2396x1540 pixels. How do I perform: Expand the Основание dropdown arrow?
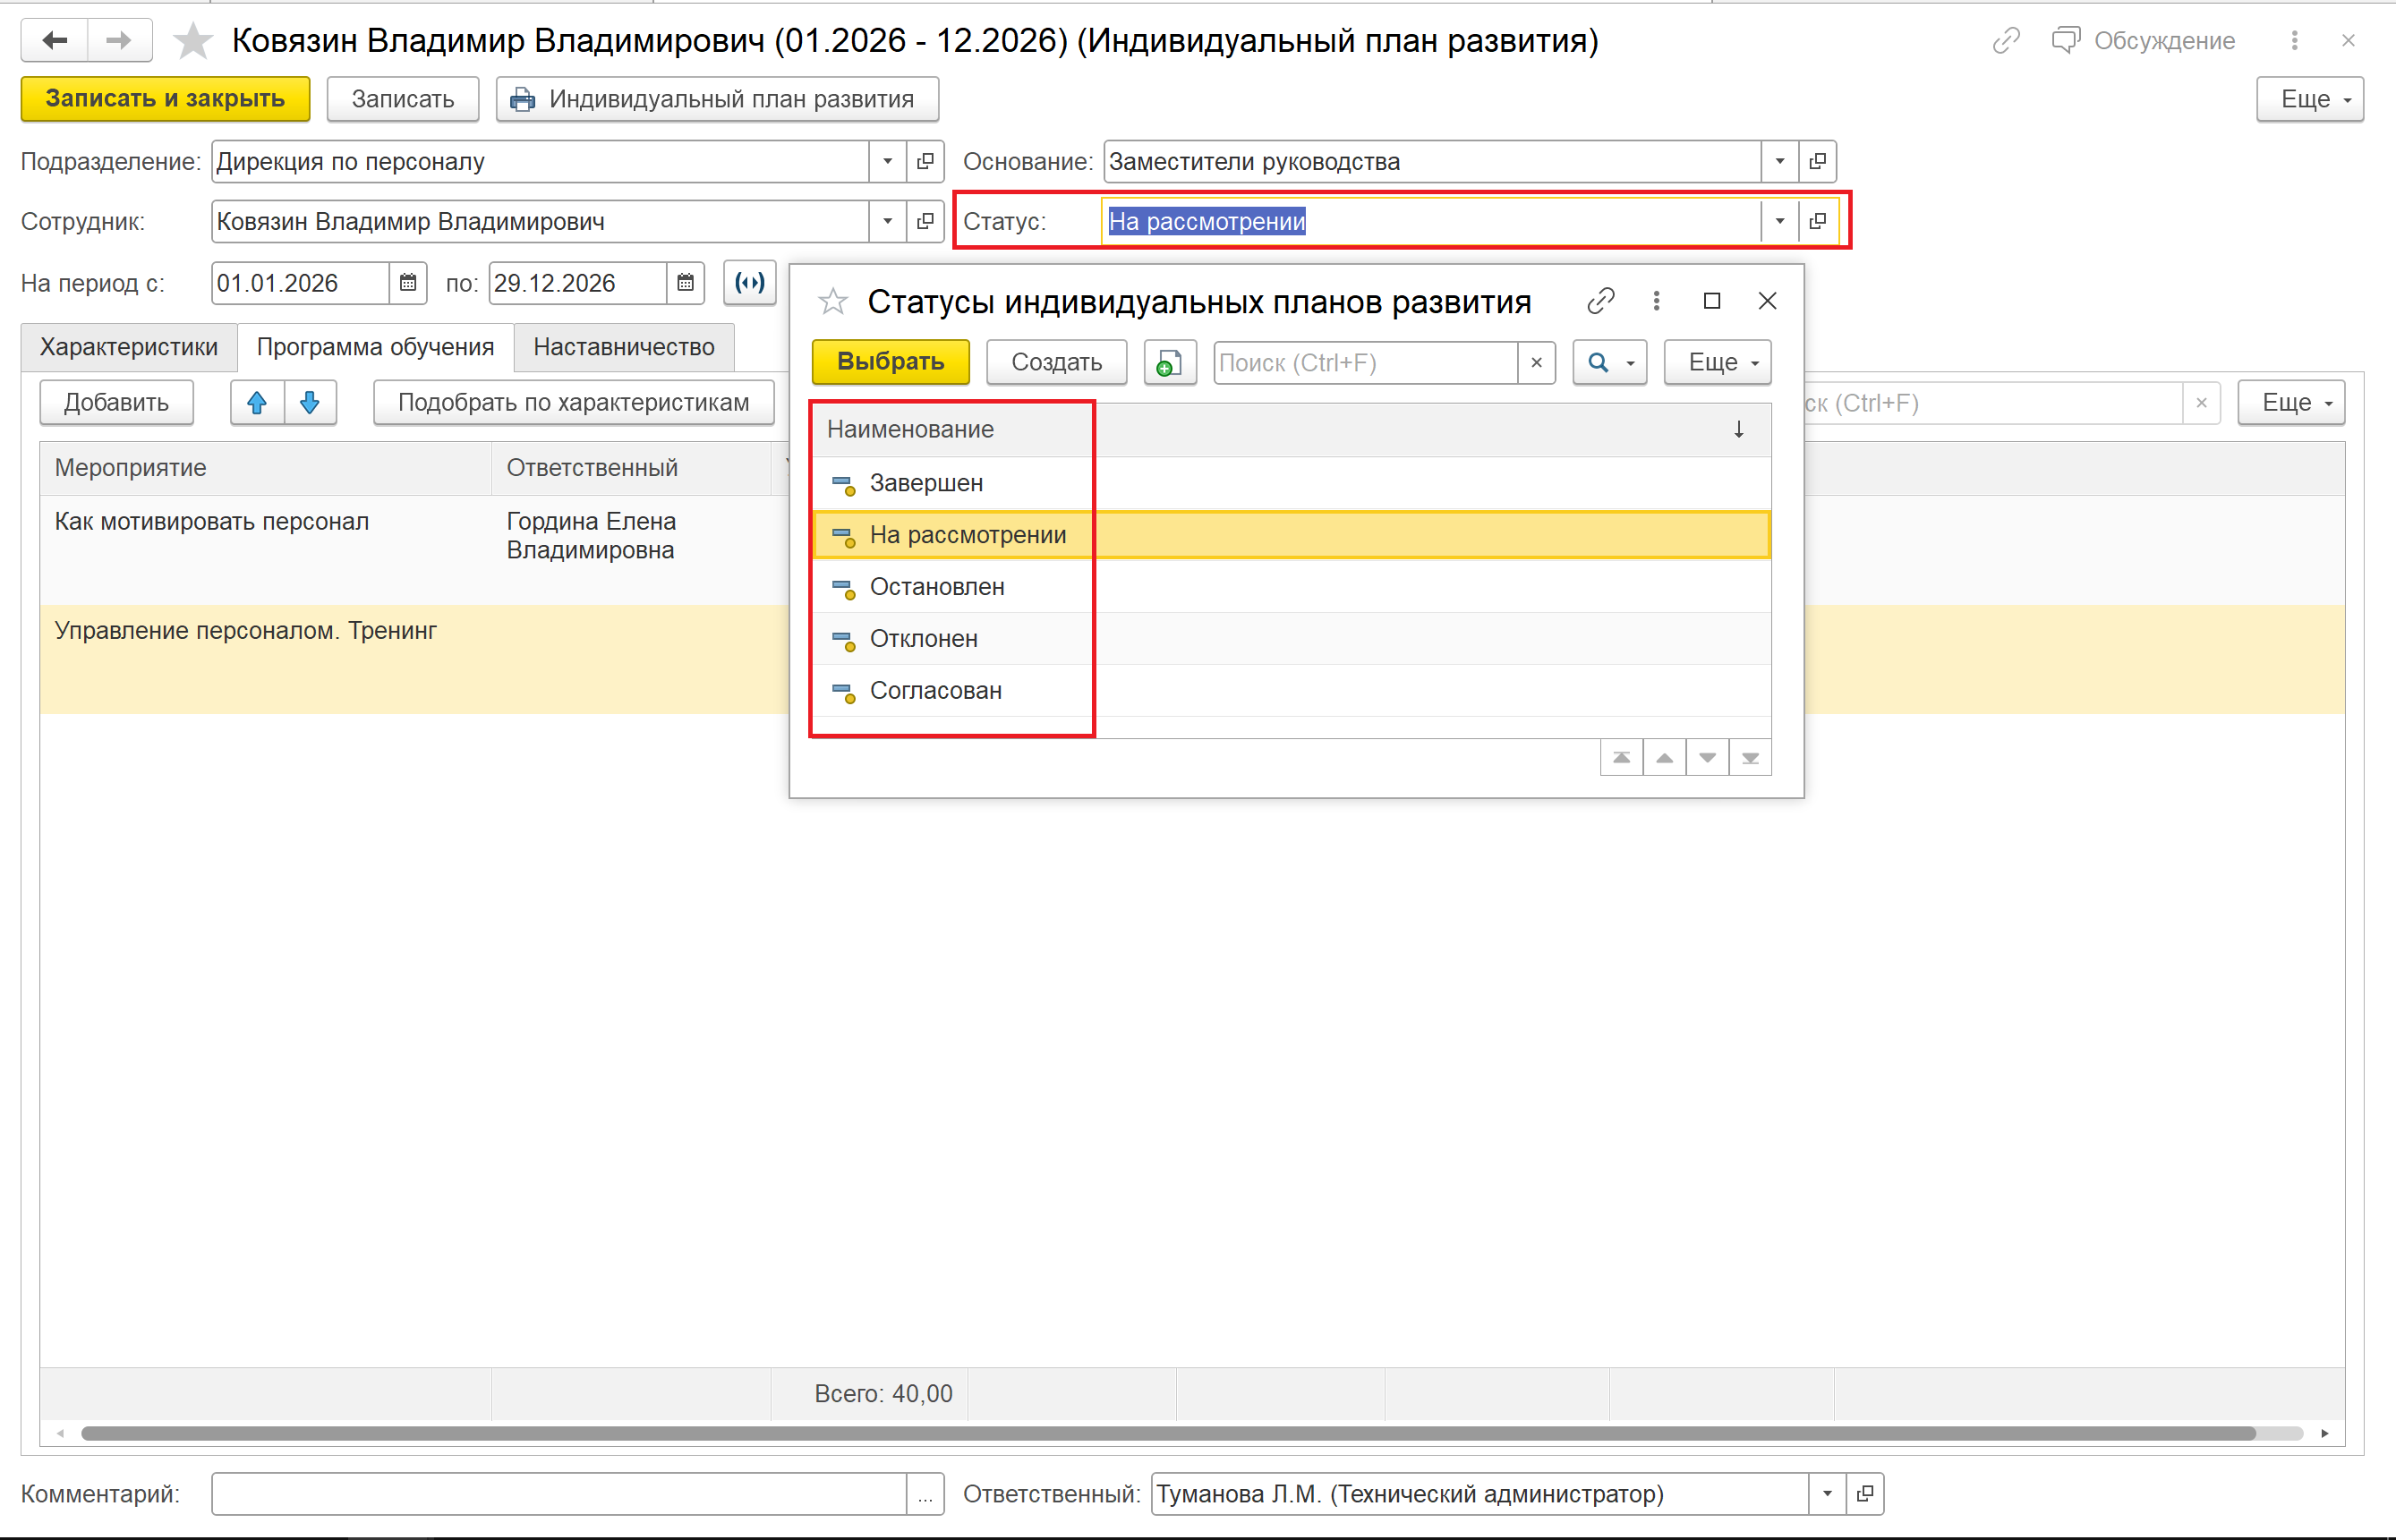click(x=1779, y=161)
